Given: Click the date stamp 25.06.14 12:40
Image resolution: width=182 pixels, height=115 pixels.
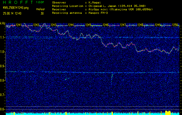Looking at the screenshot, I should pyautogui.click(x=12, y=14).
